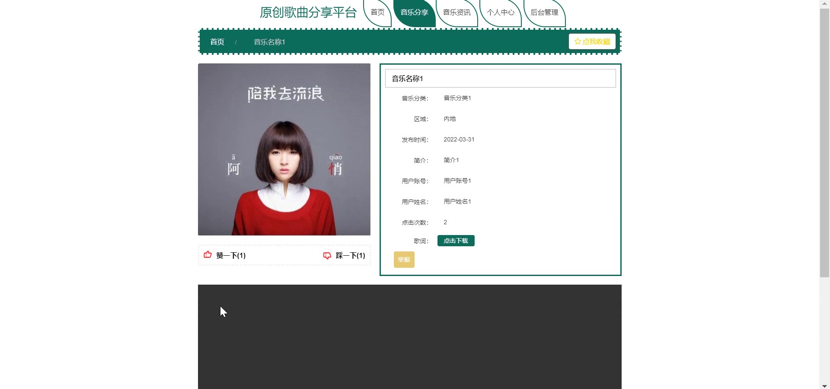This screenshot has width=830, height=389.
Task: Go to the 个人中心 tab
Action: pos(501,13)
